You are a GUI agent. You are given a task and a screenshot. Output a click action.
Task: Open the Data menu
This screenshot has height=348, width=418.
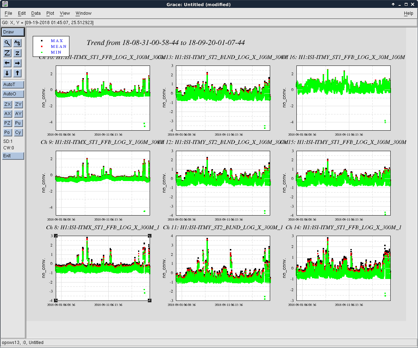click(36, 13)
